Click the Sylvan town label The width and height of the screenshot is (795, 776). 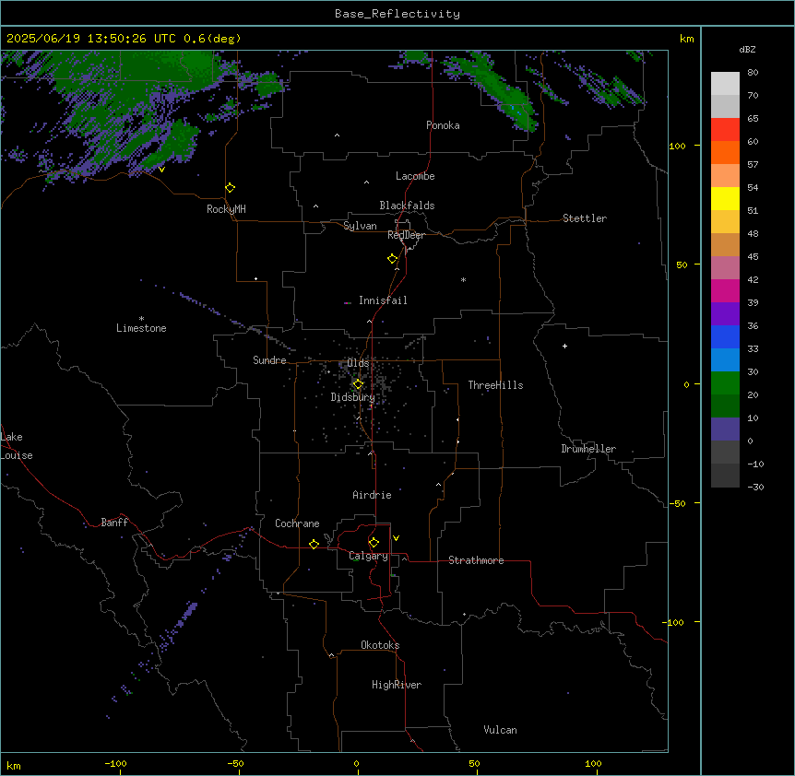pyautogui.click(x=360, y=226)
